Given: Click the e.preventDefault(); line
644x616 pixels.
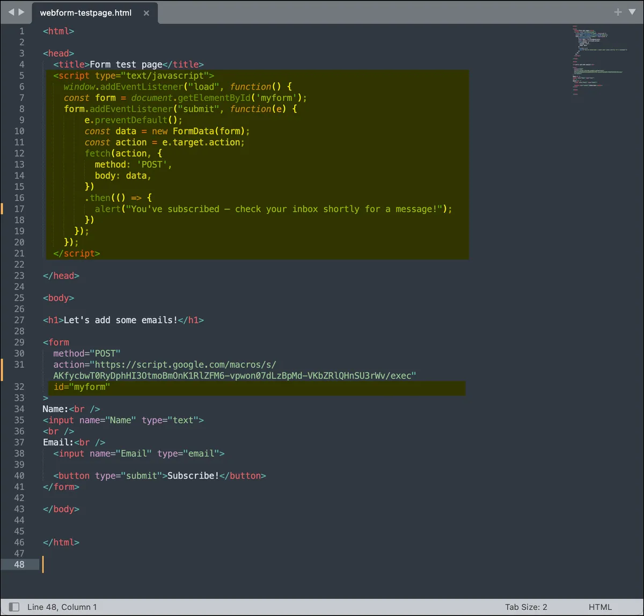Looking at the screenshot, I should pyautogui.click(x=134, y=120).
